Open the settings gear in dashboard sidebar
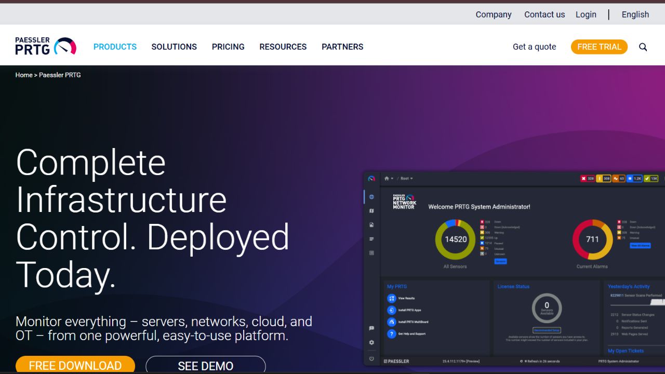Screen dimensions: 665x374 (x=371, y=342)
